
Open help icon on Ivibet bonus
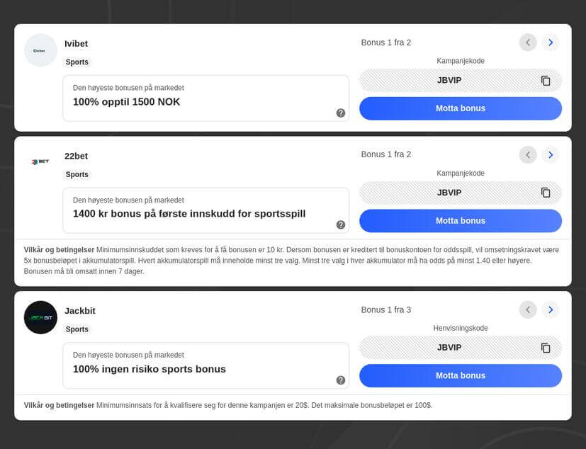(341, 113)
